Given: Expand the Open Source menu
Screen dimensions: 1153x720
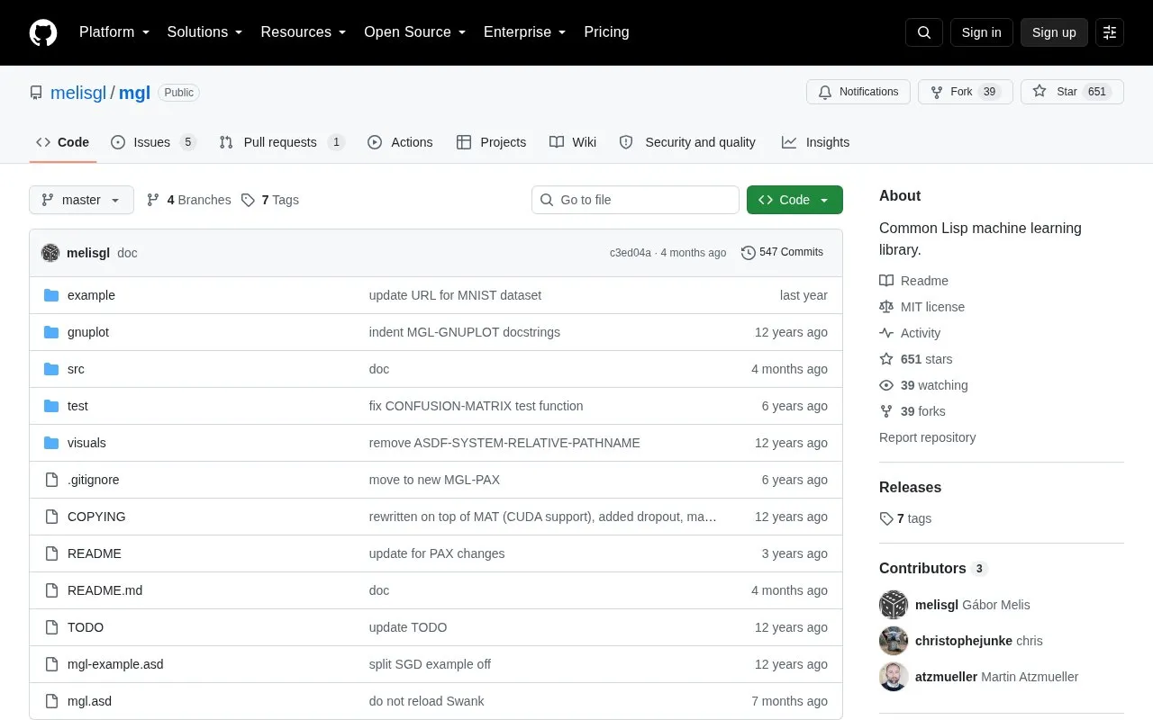Looking at the screenshot, I should 415,32.
